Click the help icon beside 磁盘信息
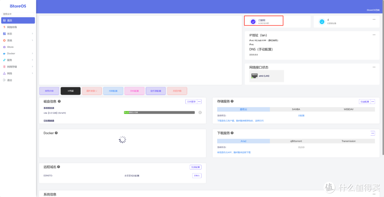 tap(59, 101)
